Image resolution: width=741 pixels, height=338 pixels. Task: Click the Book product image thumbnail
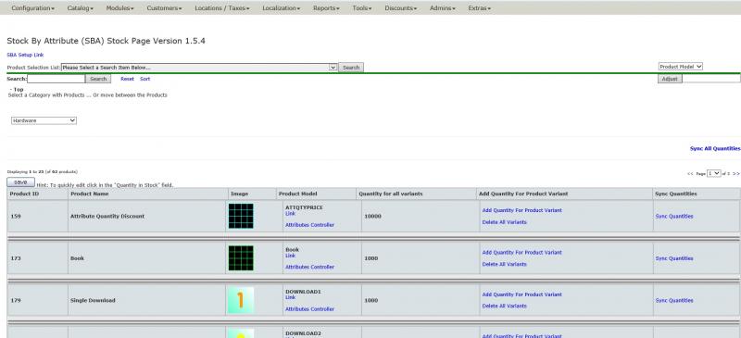pos(241,258)
